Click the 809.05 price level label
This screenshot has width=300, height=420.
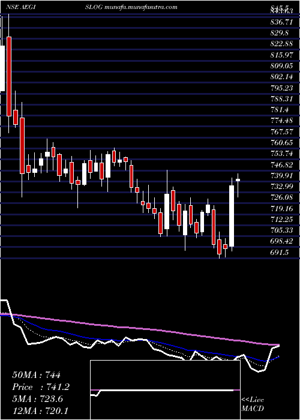coord(281,66)
